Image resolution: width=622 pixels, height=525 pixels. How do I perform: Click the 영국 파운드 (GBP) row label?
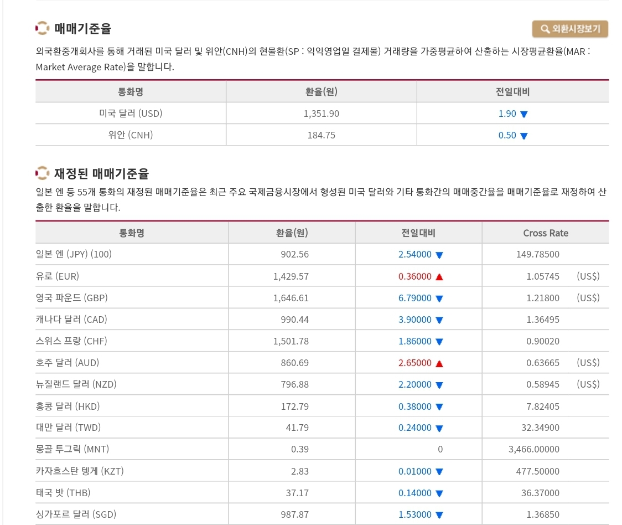72,298
